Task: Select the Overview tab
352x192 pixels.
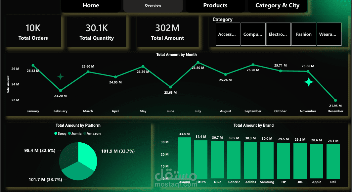Action: click(153, 6)
